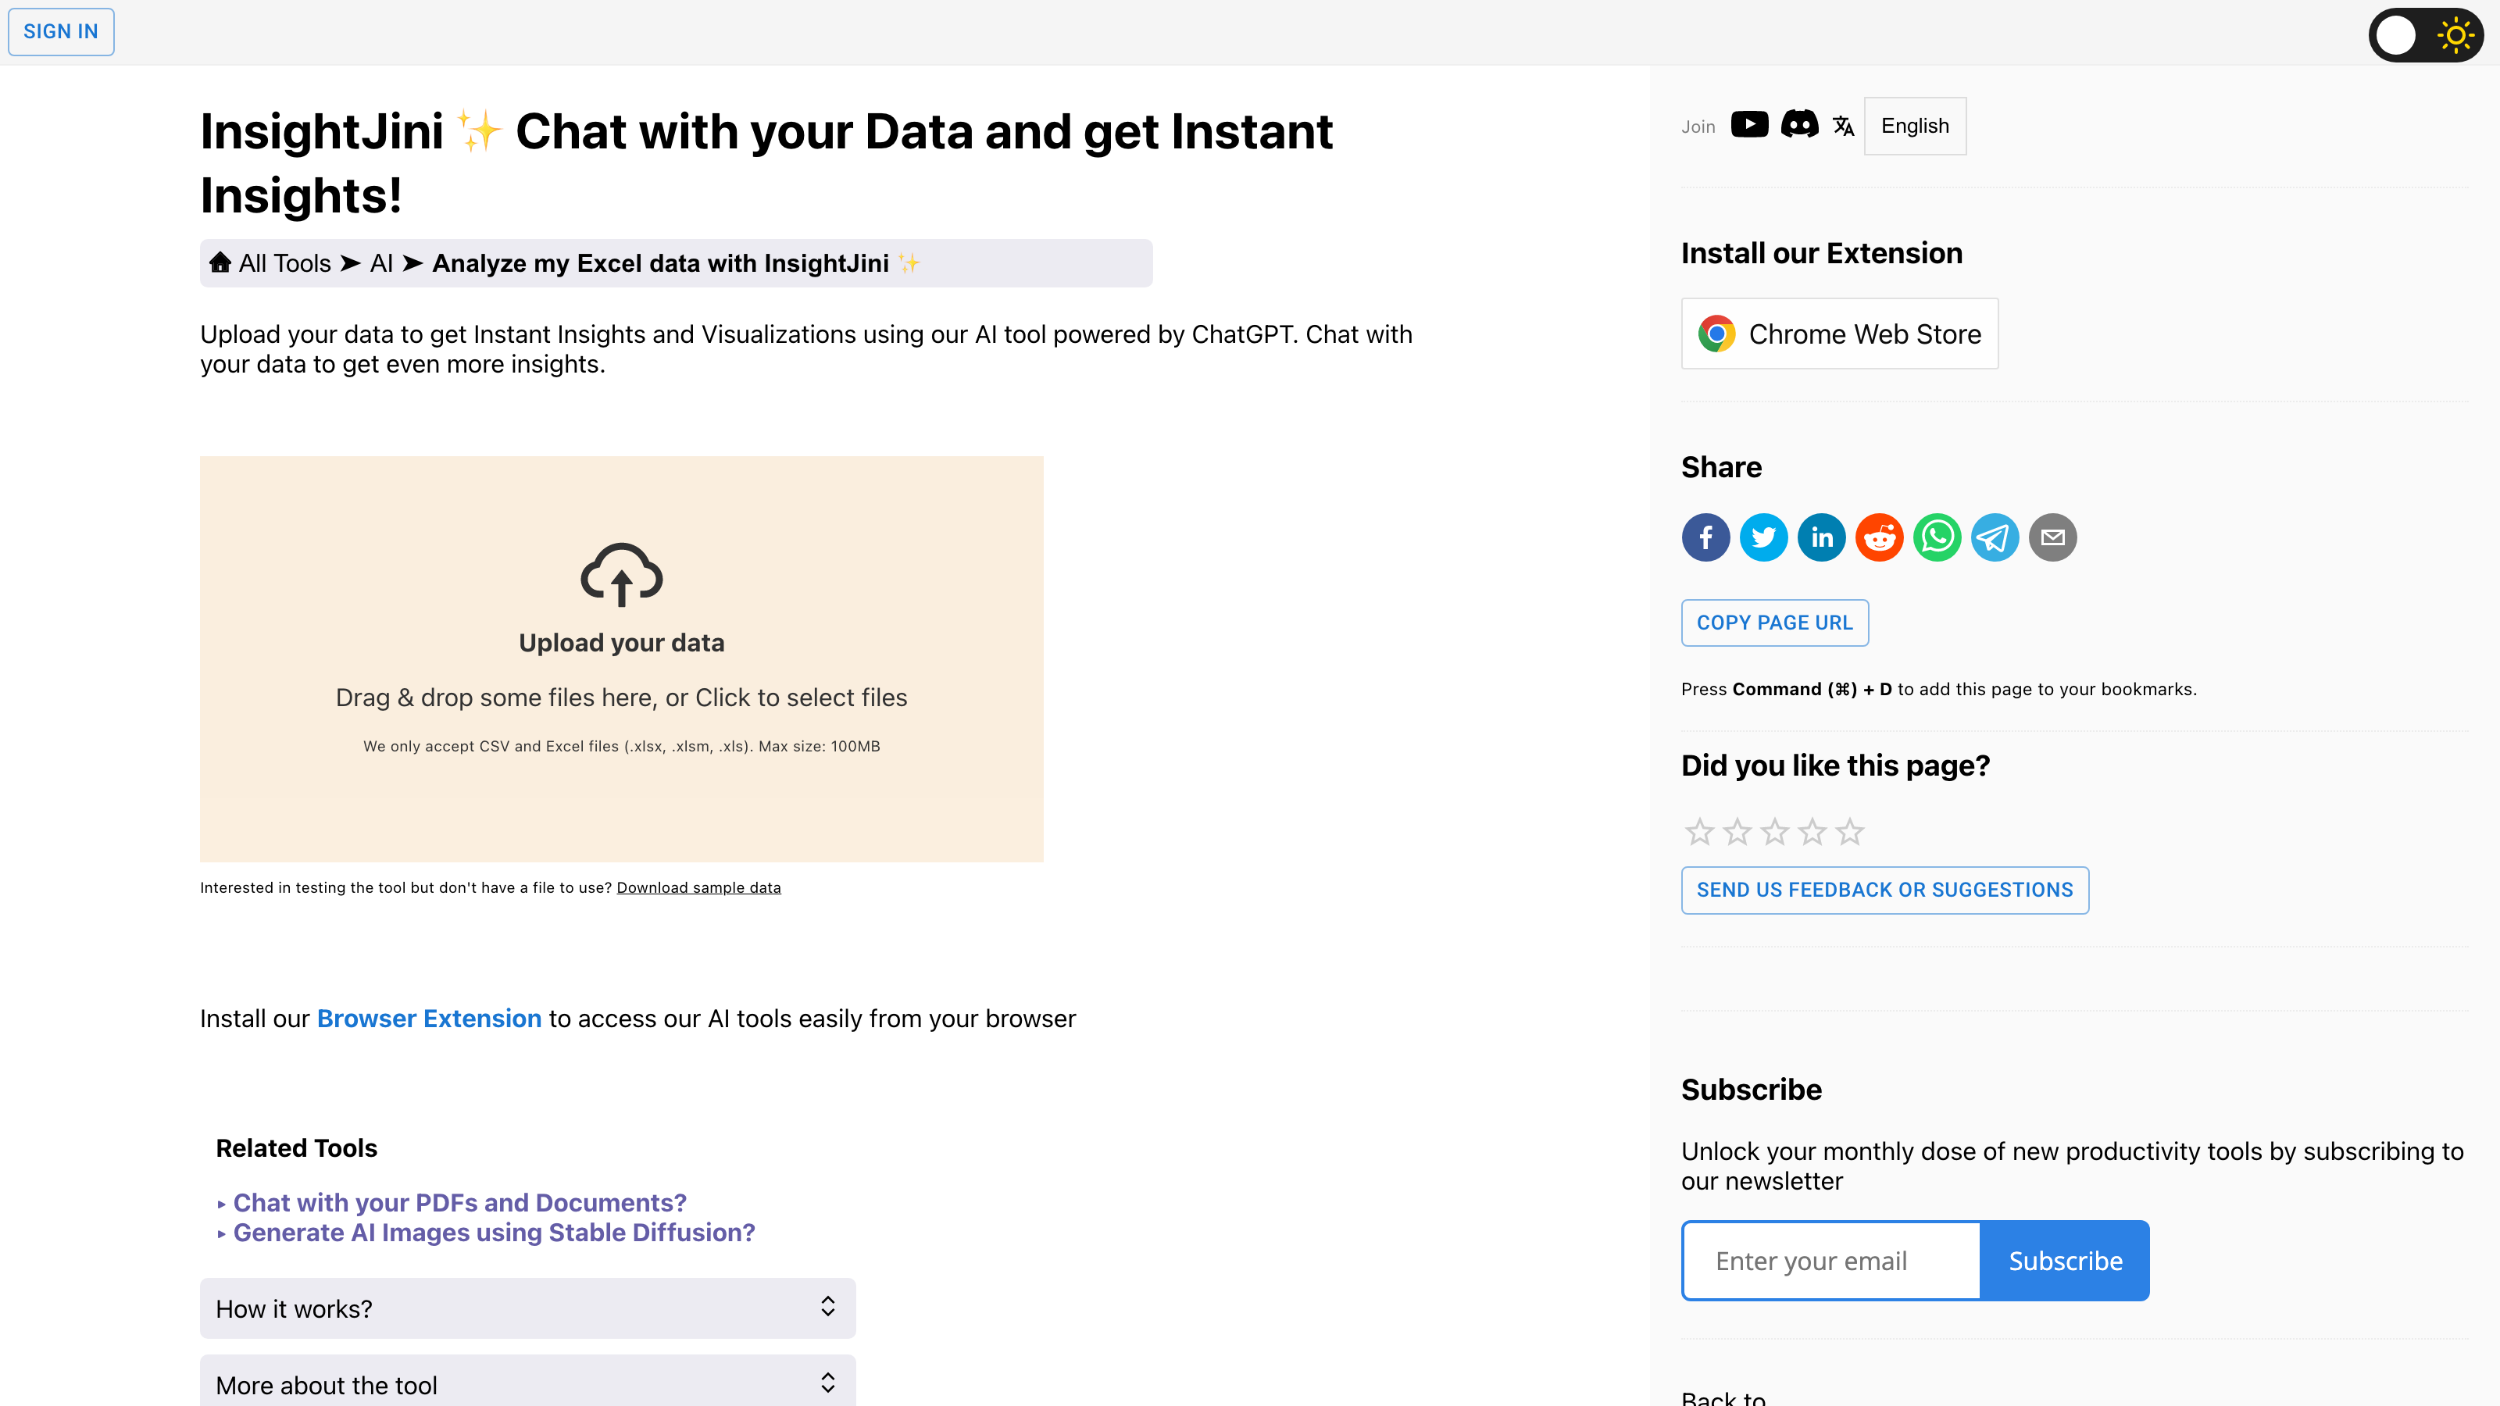
Task: Click Copy Page URL button
Action: point(1773,622)
